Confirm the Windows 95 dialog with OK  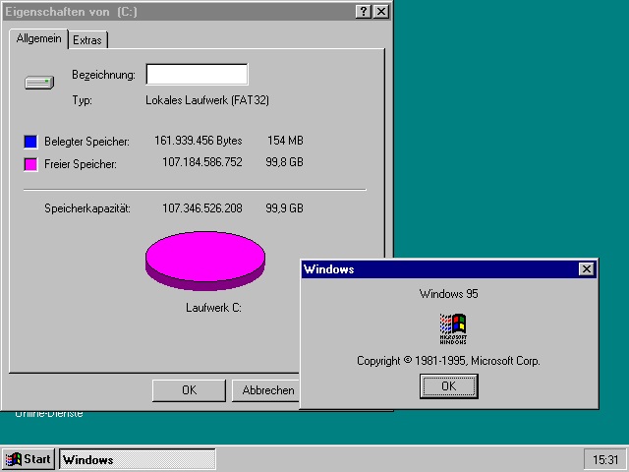tap(448, 386)
